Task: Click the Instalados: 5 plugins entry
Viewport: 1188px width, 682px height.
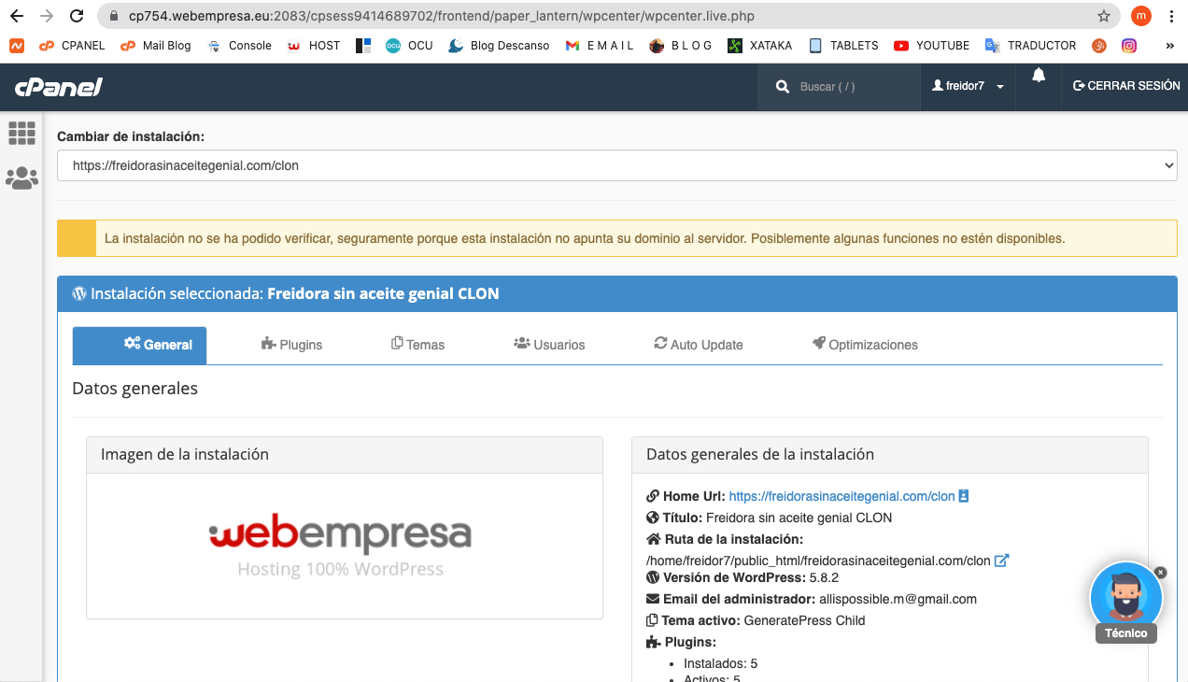Action: (x=720, y=663)
